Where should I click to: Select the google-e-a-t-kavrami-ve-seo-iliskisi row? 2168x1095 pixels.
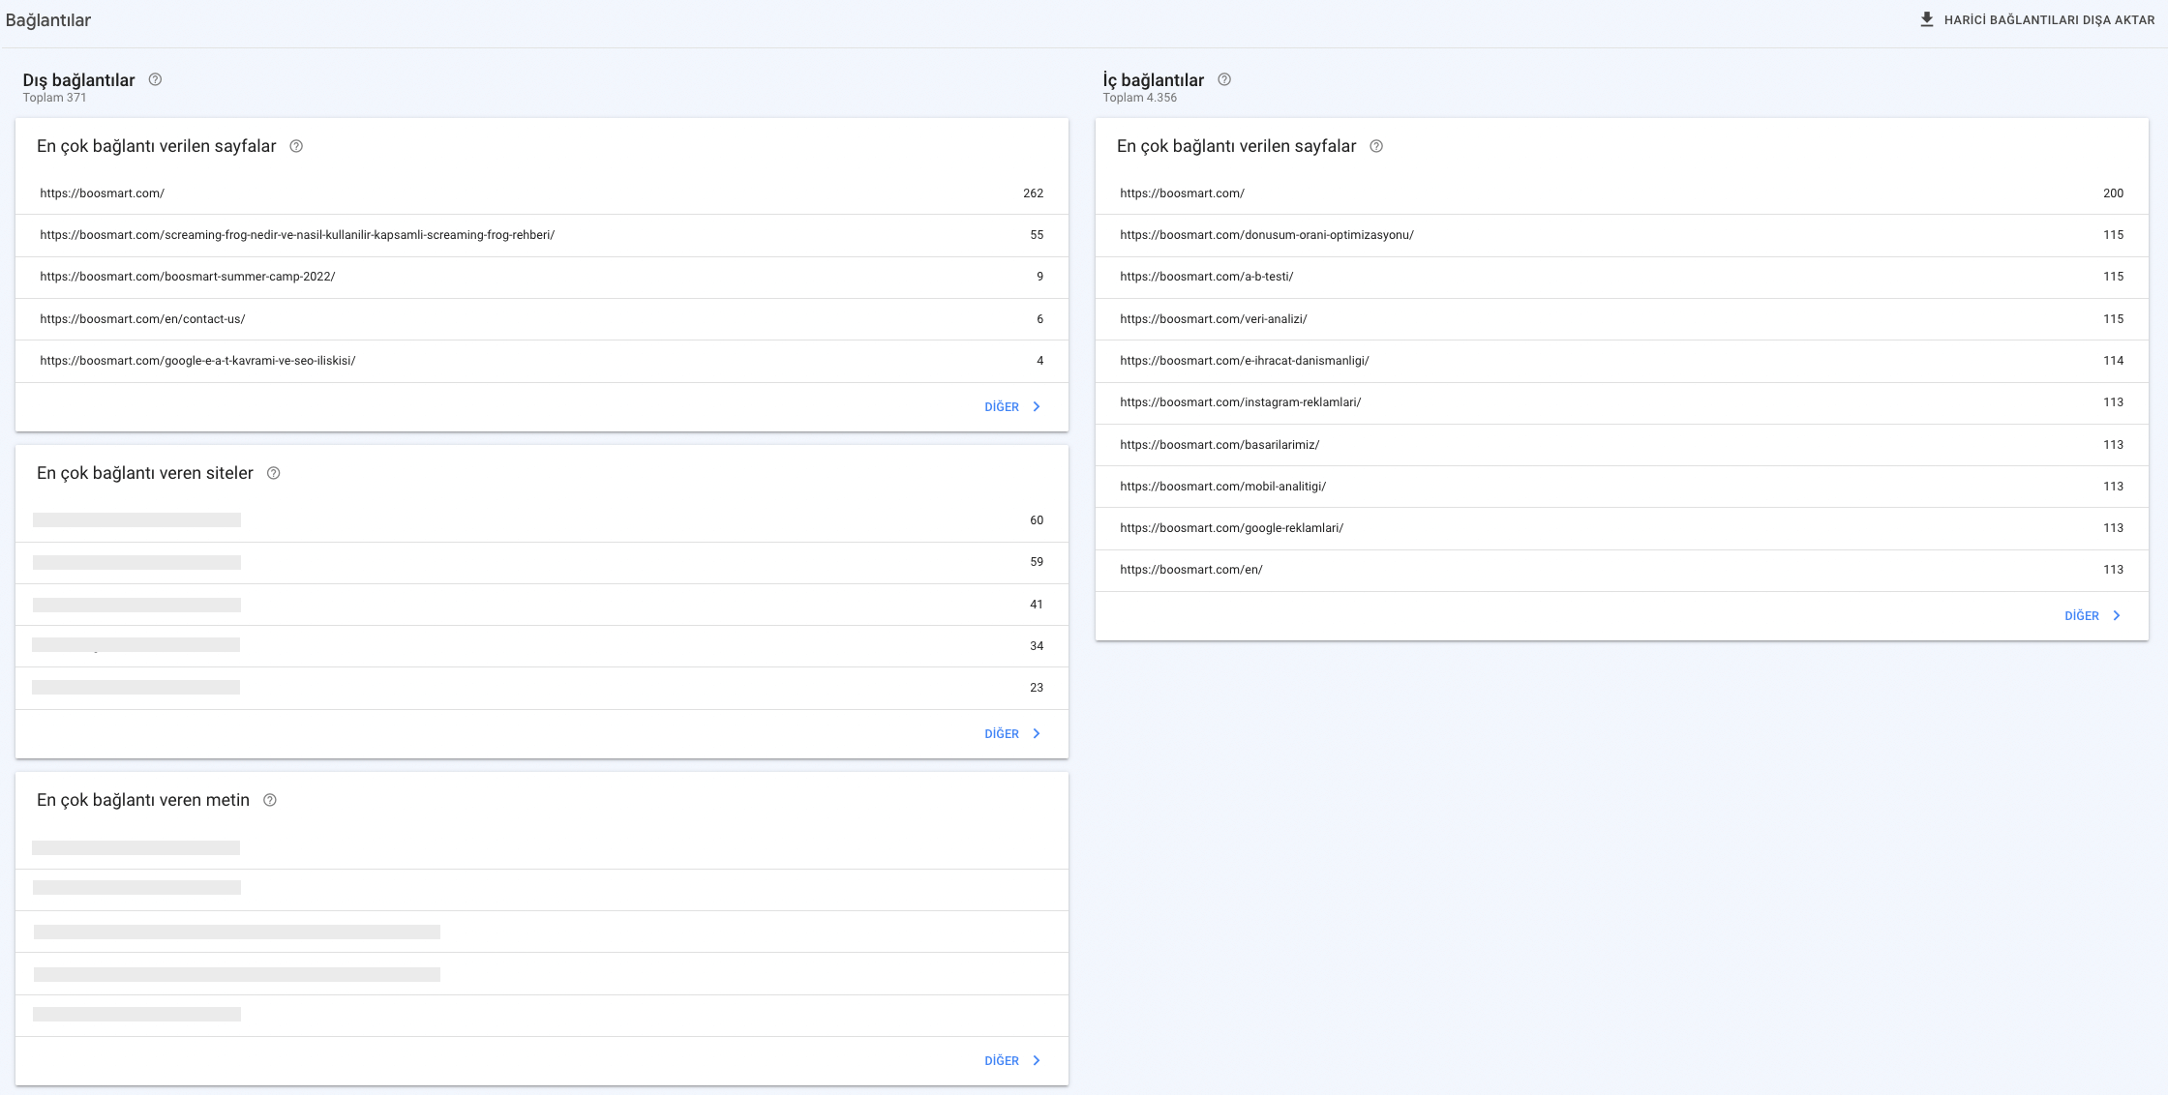(542, 361)
